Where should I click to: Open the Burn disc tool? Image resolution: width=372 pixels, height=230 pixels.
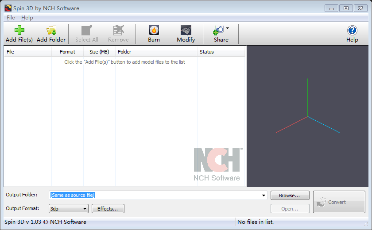coord(154,31)
